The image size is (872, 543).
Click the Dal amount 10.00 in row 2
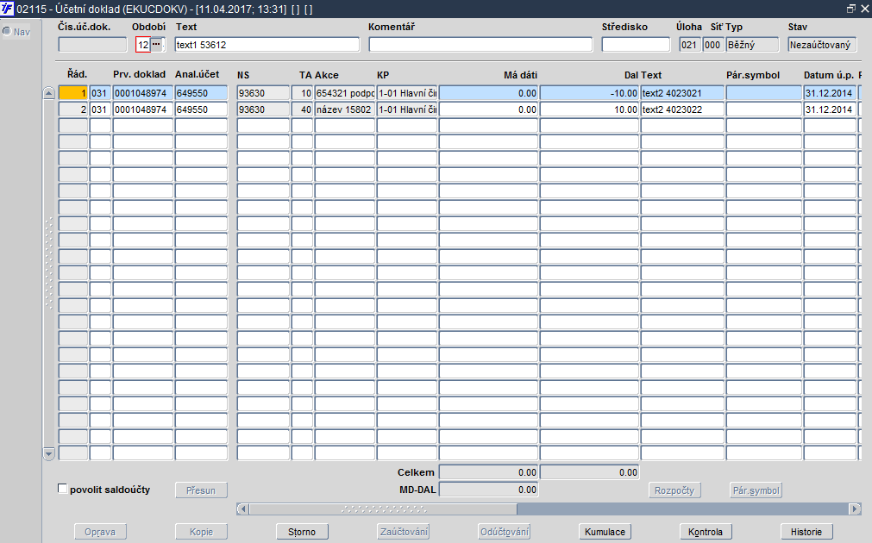point(589,109)
